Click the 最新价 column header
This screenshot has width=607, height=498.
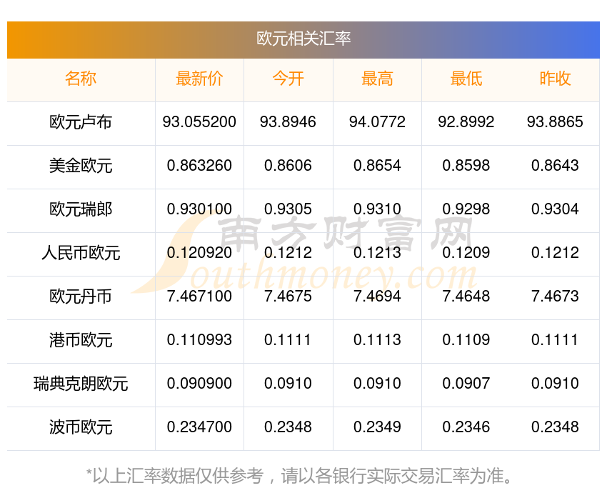pos(199,79)
